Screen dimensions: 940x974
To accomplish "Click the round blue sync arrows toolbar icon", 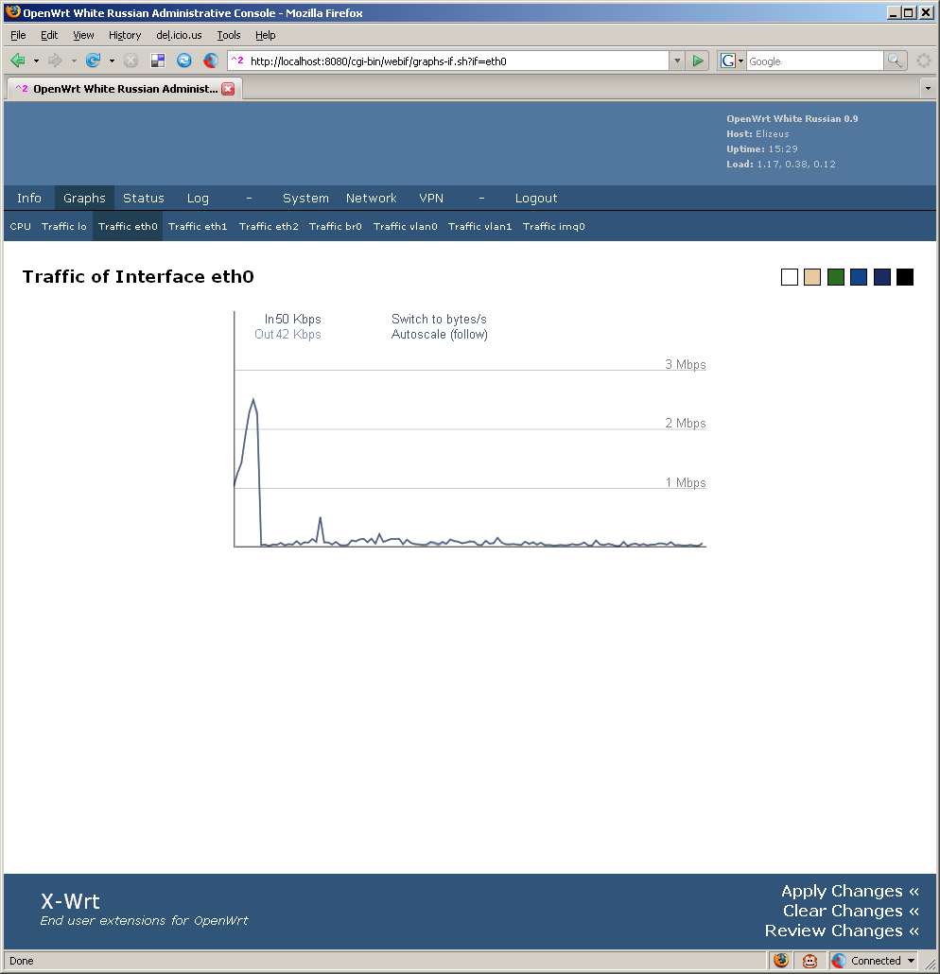I will pyautogui.click(x=183, y=61).
